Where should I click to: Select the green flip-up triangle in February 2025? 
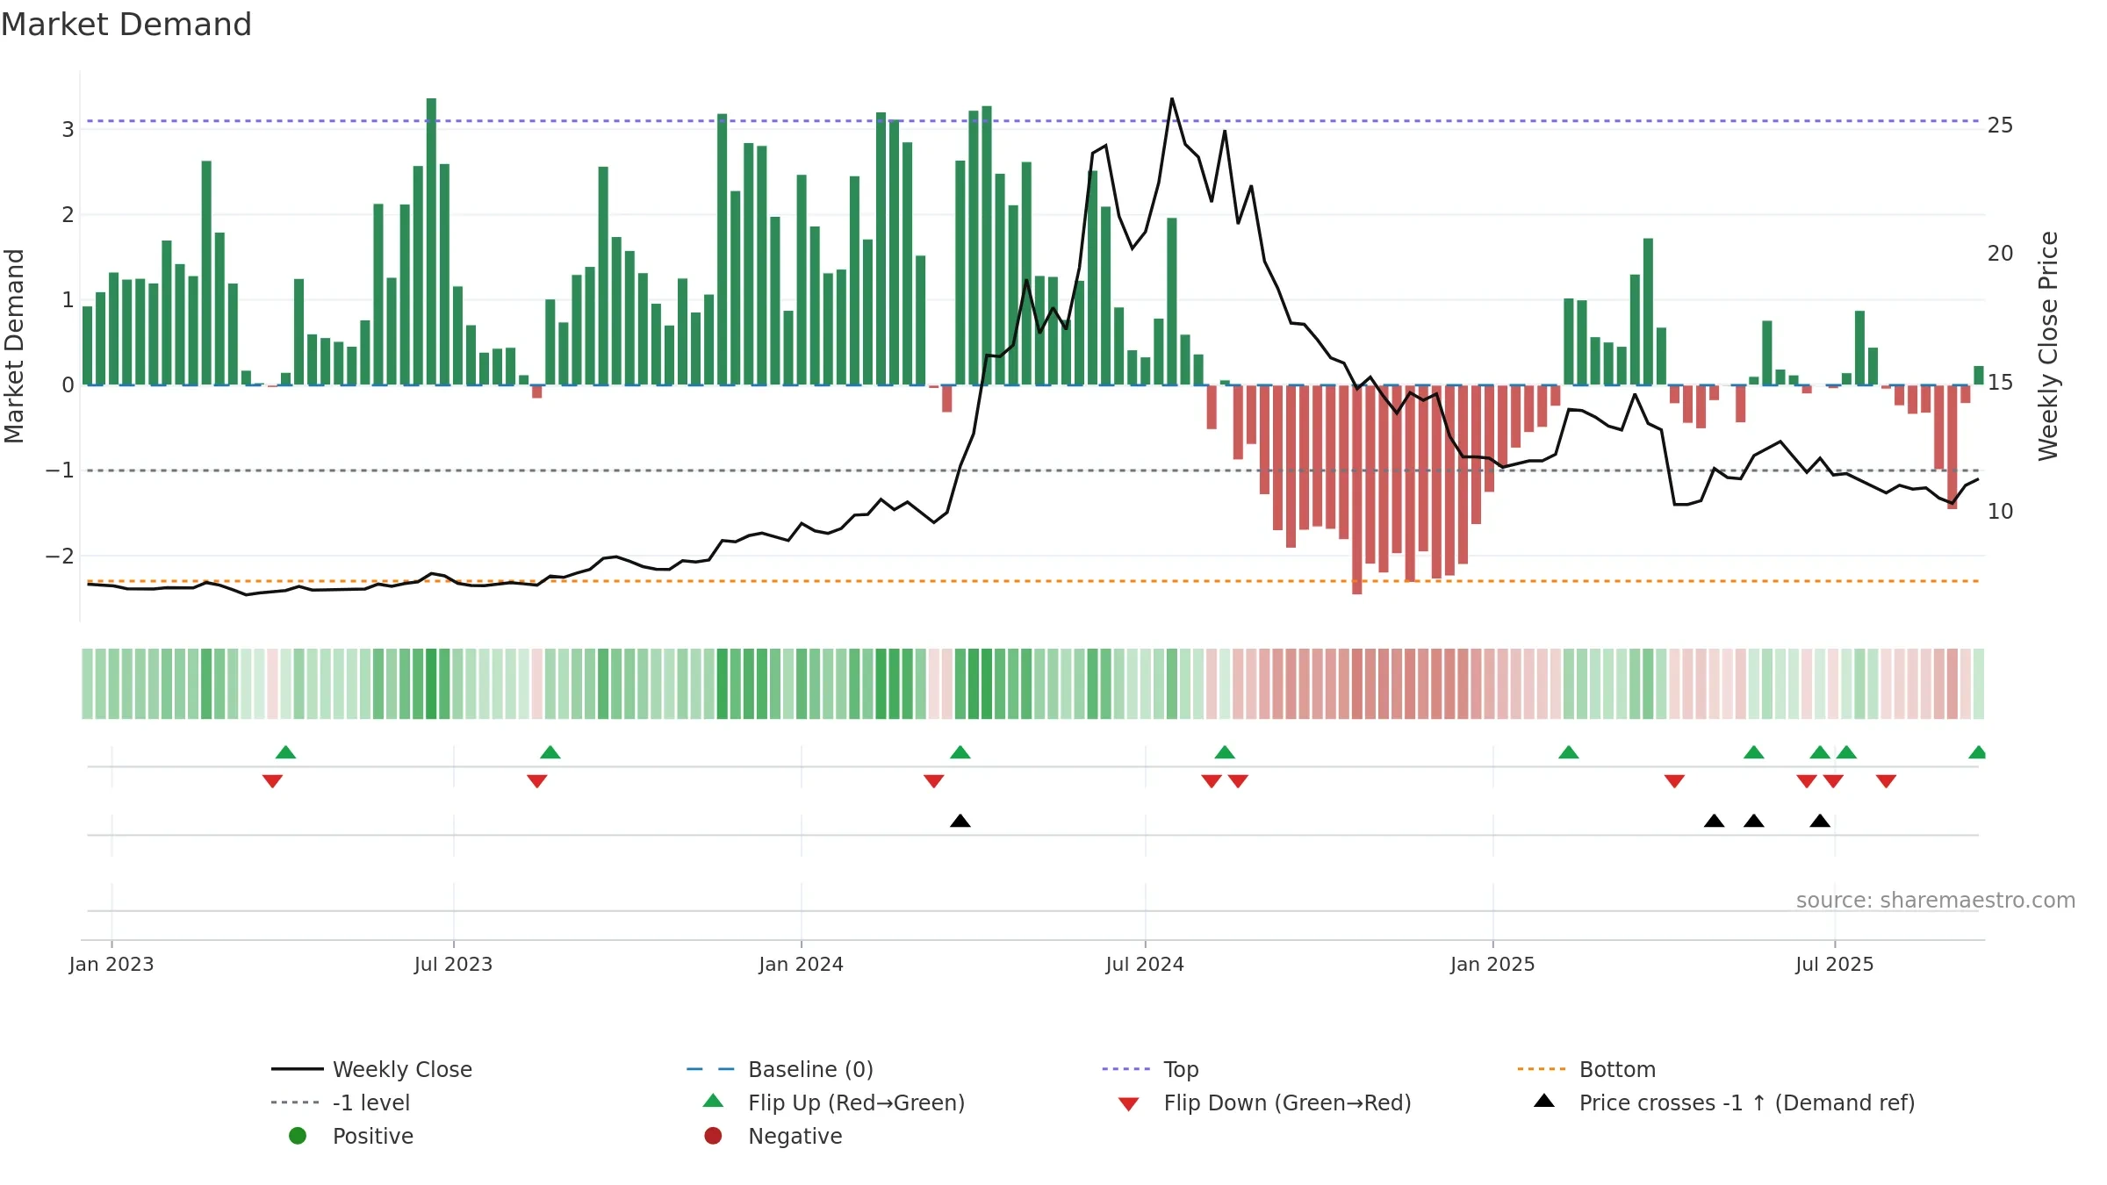coord(1569,752)
